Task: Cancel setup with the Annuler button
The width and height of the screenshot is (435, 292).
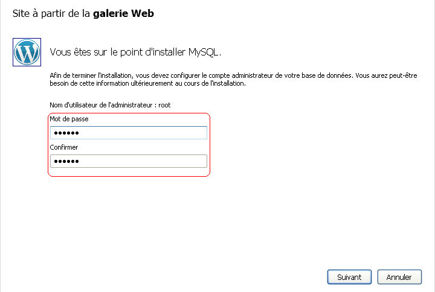Action: pyautogui.click(x=399, y=277)
